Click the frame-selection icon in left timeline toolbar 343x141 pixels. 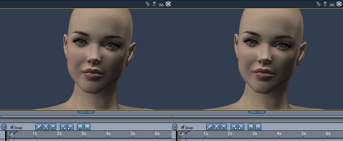[80, 127]
